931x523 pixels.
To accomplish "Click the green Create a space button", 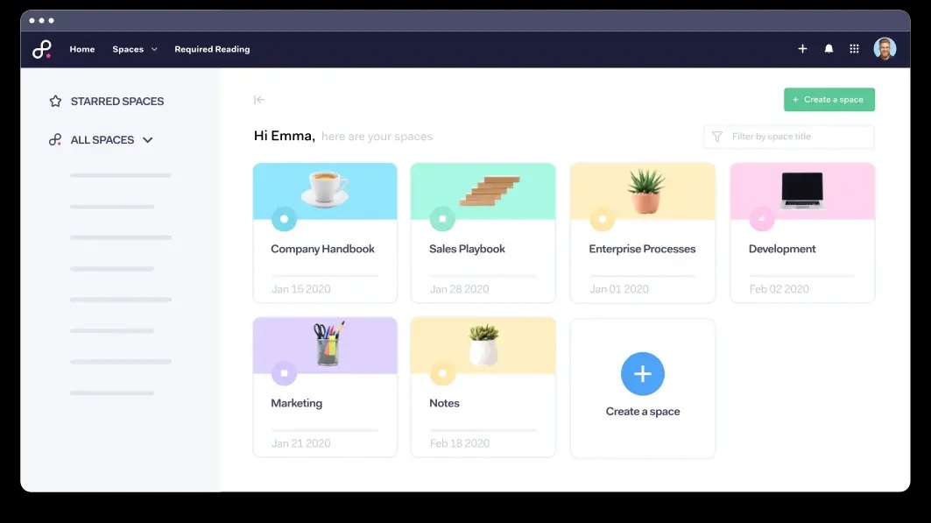I will 829,100.
